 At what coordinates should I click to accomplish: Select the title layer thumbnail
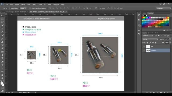pyautogui.click(x=148, y=47)
